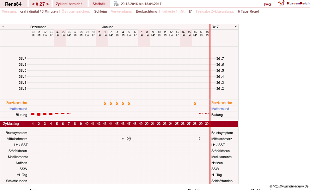Open the FAQ link
The width and height of the screenshot is (310, 190).
tap(267, 4)
